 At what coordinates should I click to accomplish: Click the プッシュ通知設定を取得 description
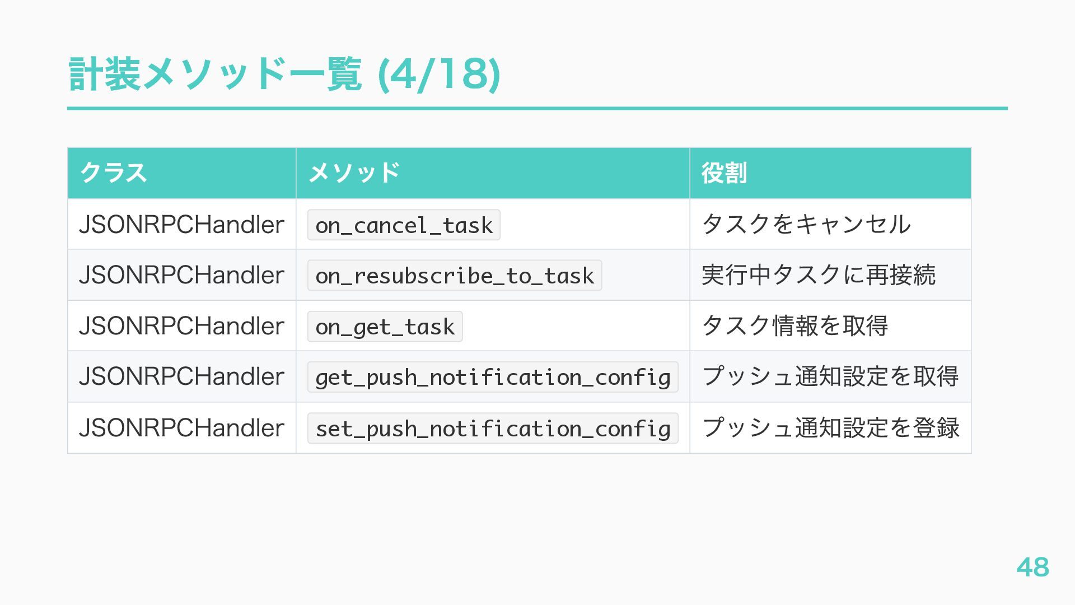830,376
